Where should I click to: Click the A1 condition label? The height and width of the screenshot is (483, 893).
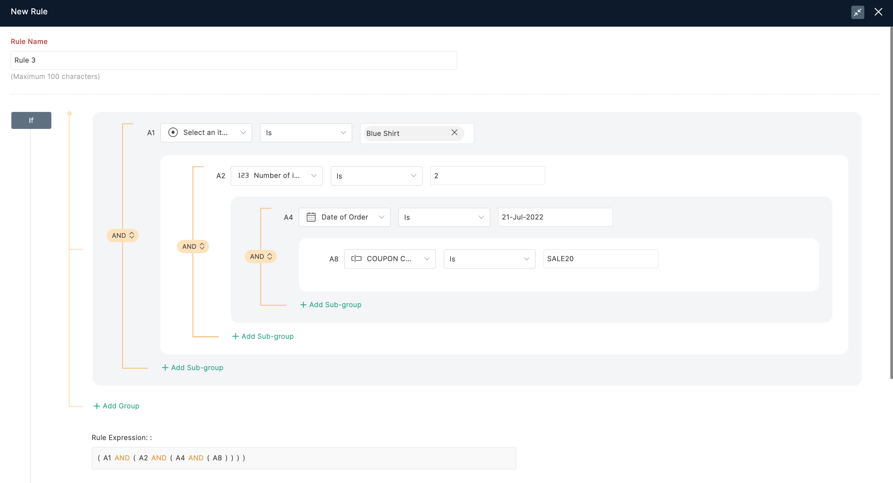tap(151, 133)
